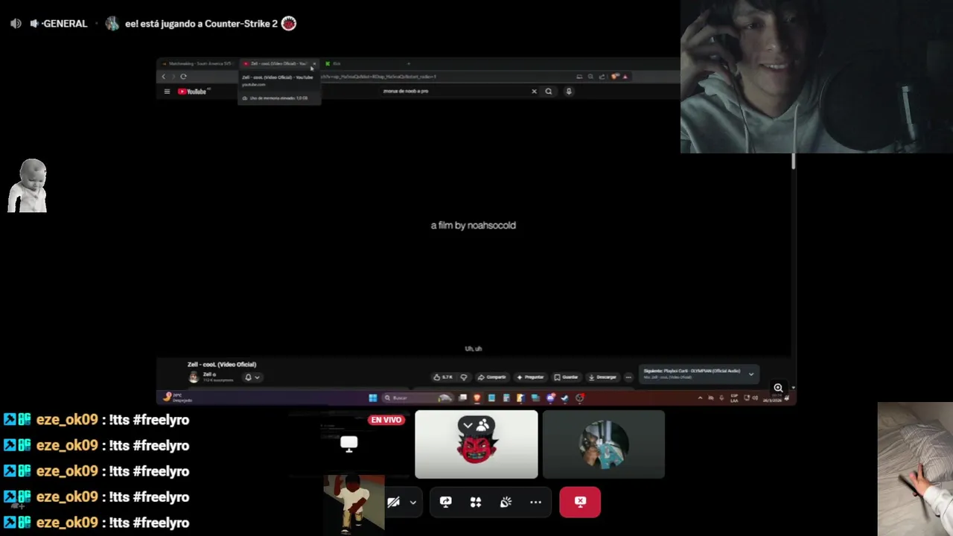
Task: Click the Guardar save button
Action: pyautogui.click(x=567, y=377)
